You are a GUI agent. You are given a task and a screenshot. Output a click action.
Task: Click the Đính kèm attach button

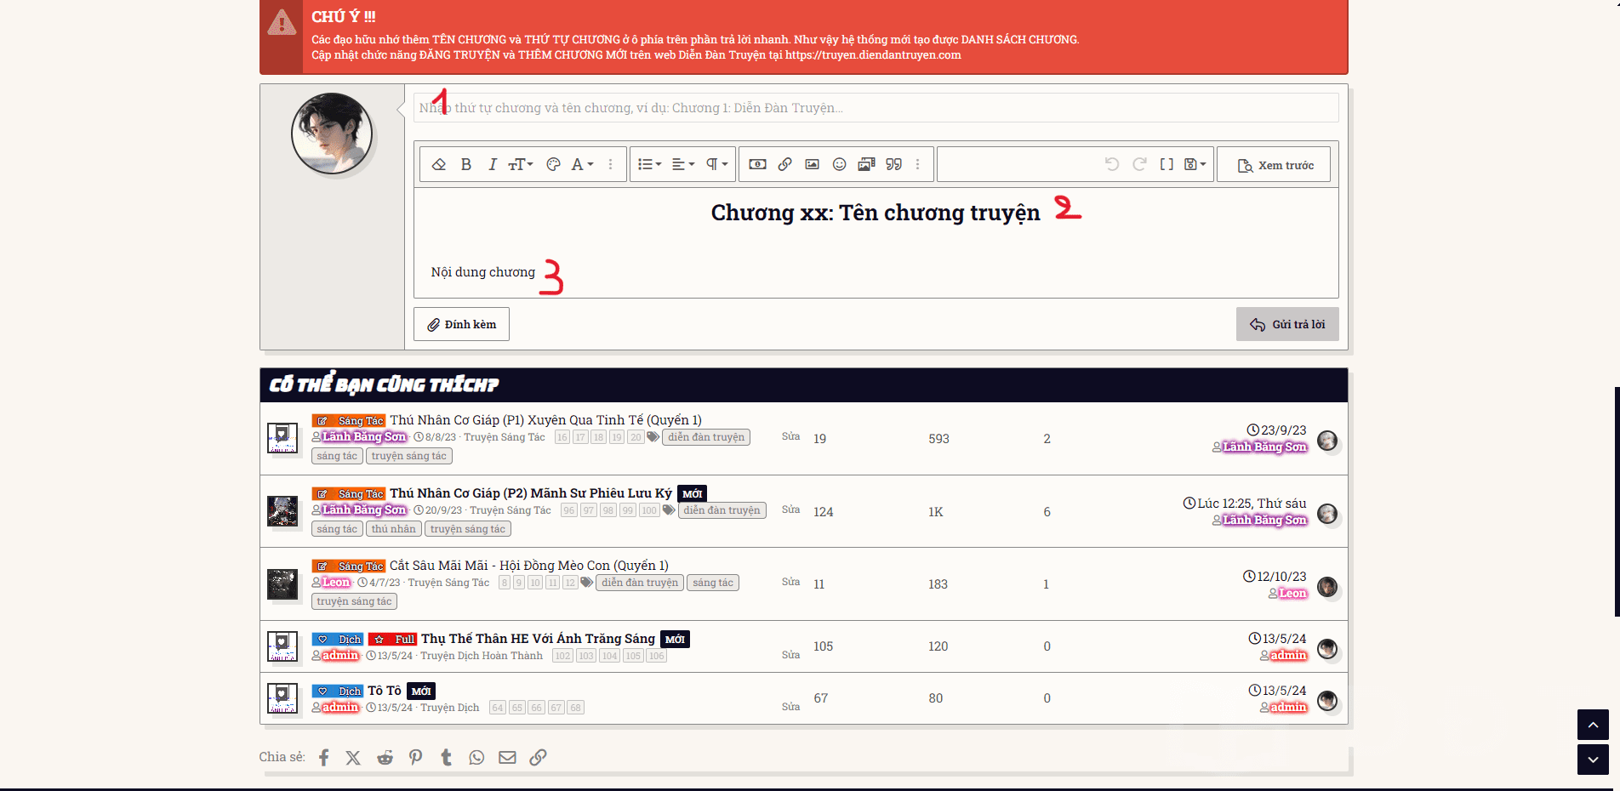click(x=461, y=324)
